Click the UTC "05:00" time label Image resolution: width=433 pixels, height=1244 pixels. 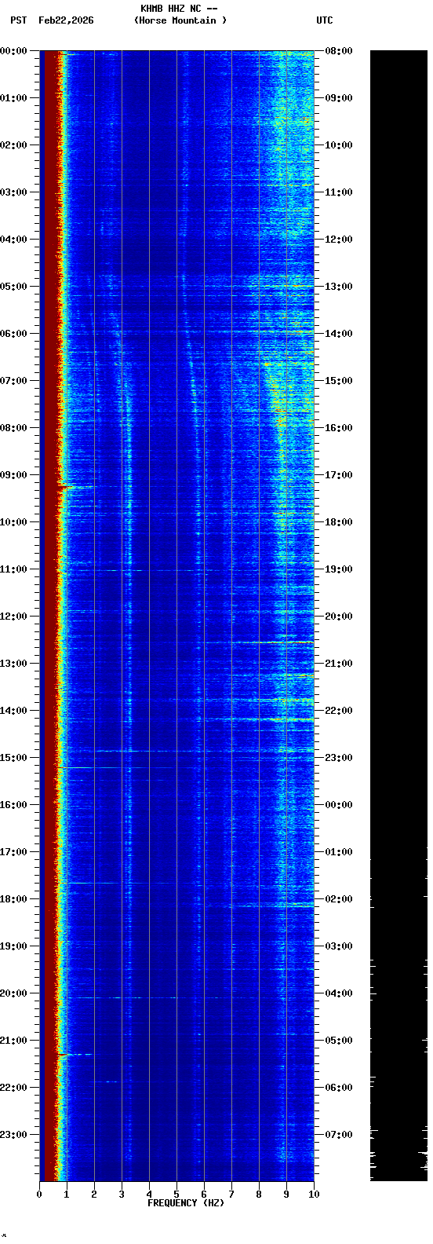click(x=339, y=1041)
